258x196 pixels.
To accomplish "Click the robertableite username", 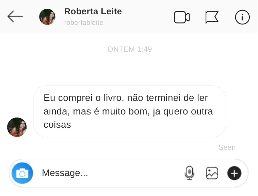I will pyautogui.click(x=84, y=23).
